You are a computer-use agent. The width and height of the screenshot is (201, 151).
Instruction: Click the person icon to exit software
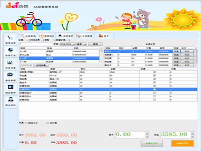[x=11, y=100]
